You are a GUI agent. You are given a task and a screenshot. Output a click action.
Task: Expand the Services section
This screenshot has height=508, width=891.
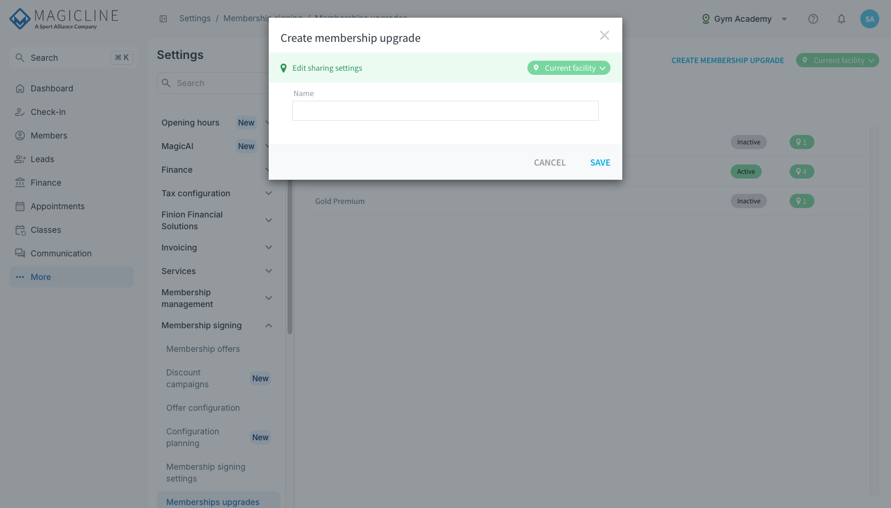tap(217, 271)
